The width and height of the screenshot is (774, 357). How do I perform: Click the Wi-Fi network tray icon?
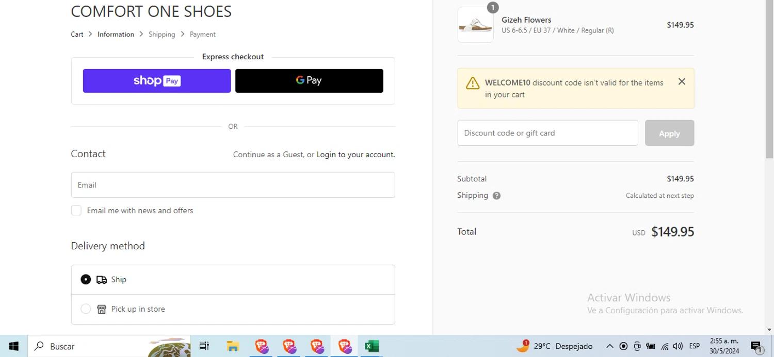pyautogui.click(x=665, y=346)
